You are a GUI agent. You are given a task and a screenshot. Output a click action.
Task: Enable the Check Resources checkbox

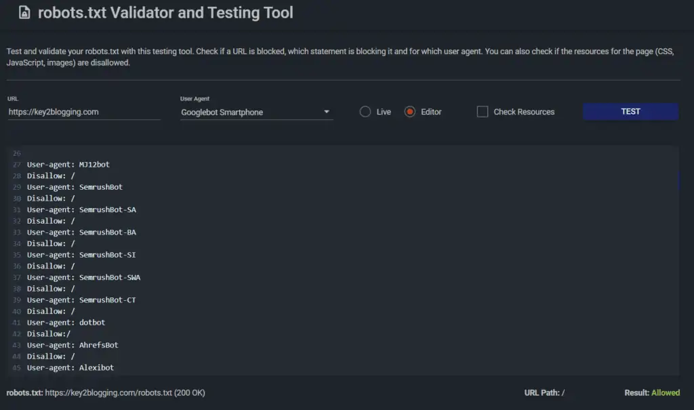[x=483, y=112]
